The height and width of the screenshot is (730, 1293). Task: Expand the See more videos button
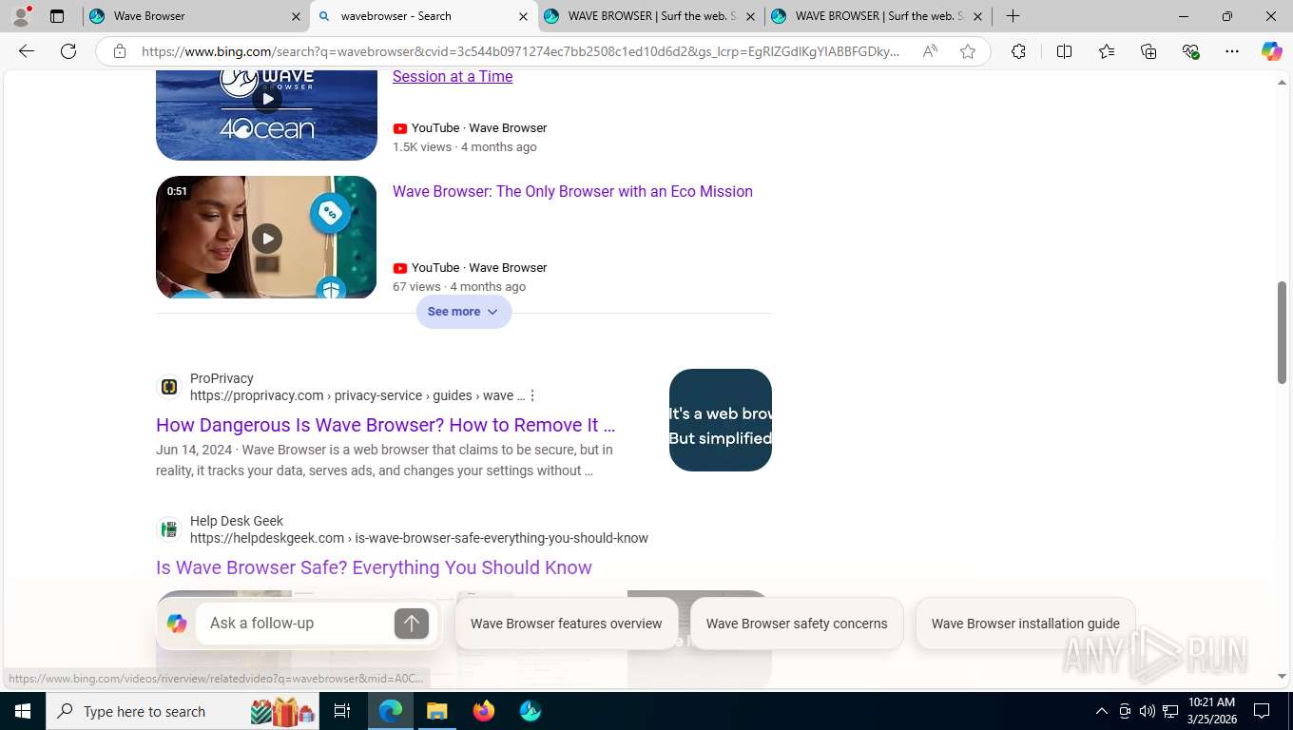(x=464, y=312)
